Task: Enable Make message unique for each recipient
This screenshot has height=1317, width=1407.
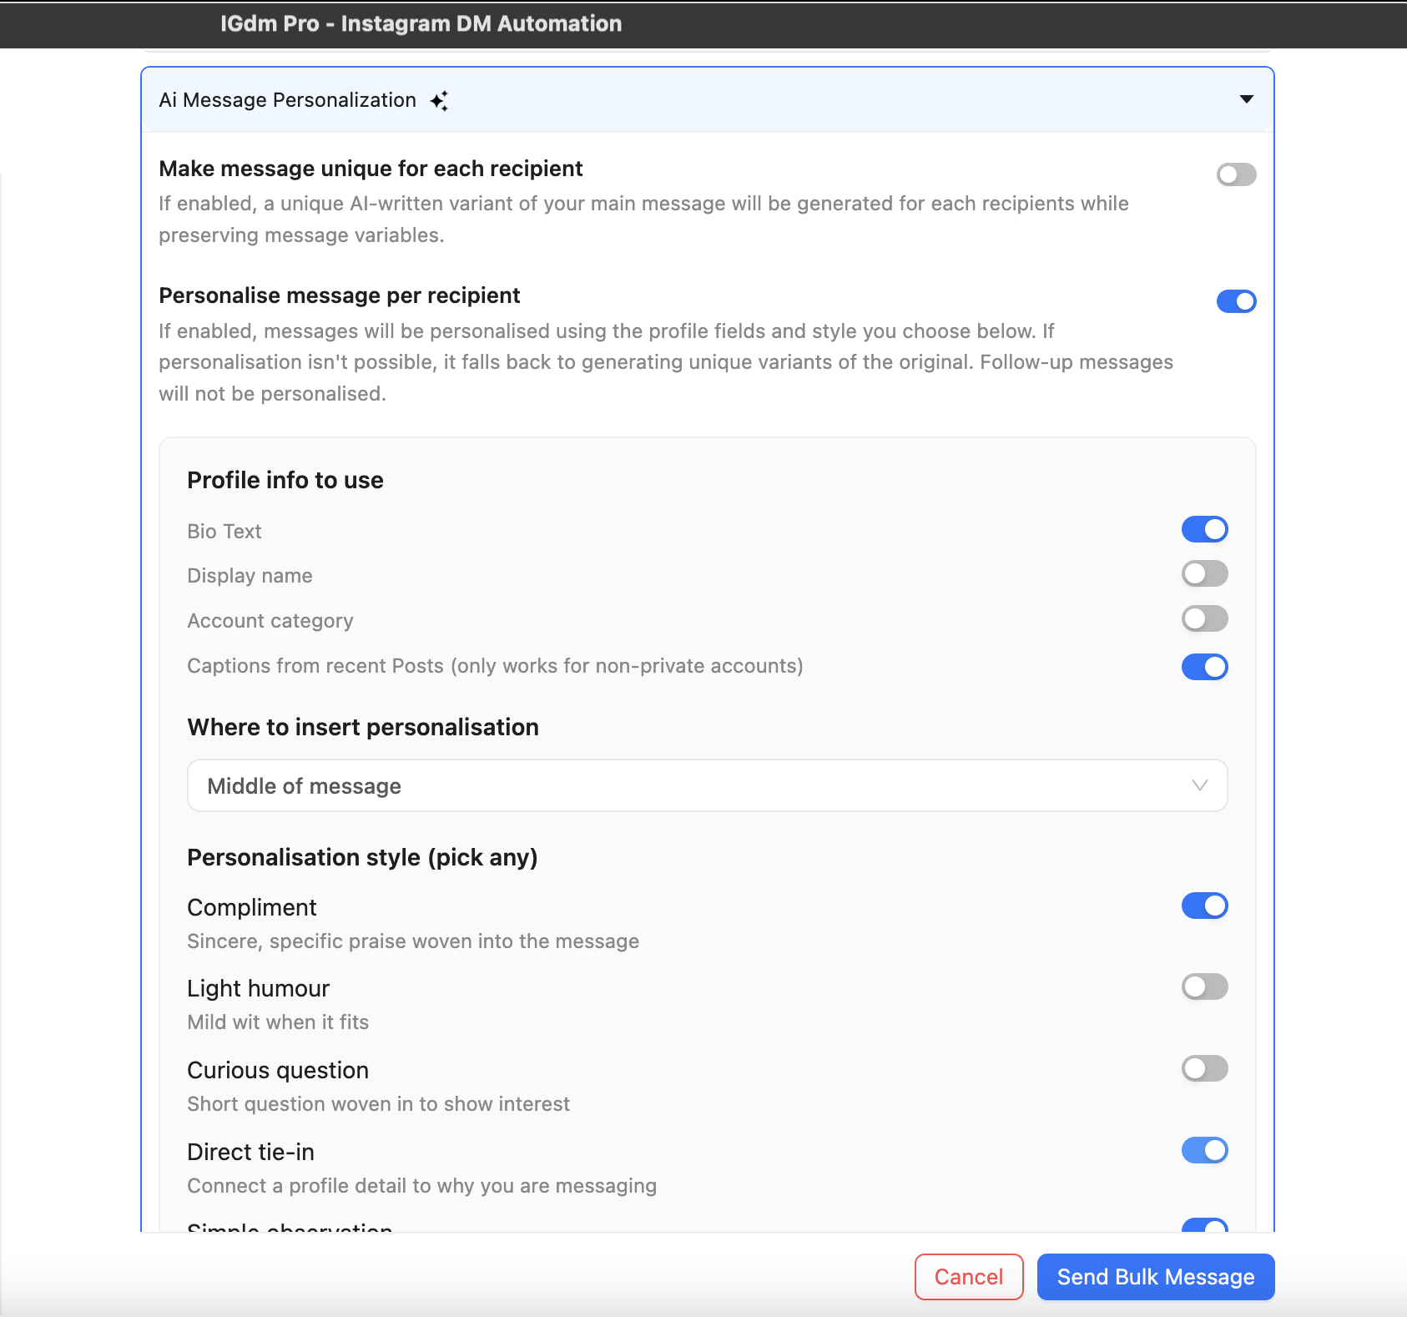Action: click(x=1236, y=174)
